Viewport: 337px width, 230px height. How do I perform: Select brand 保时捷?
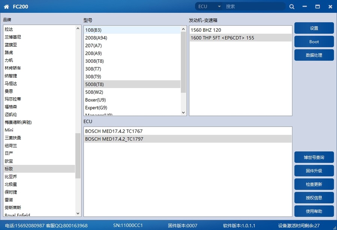click(x=39, y=192)
